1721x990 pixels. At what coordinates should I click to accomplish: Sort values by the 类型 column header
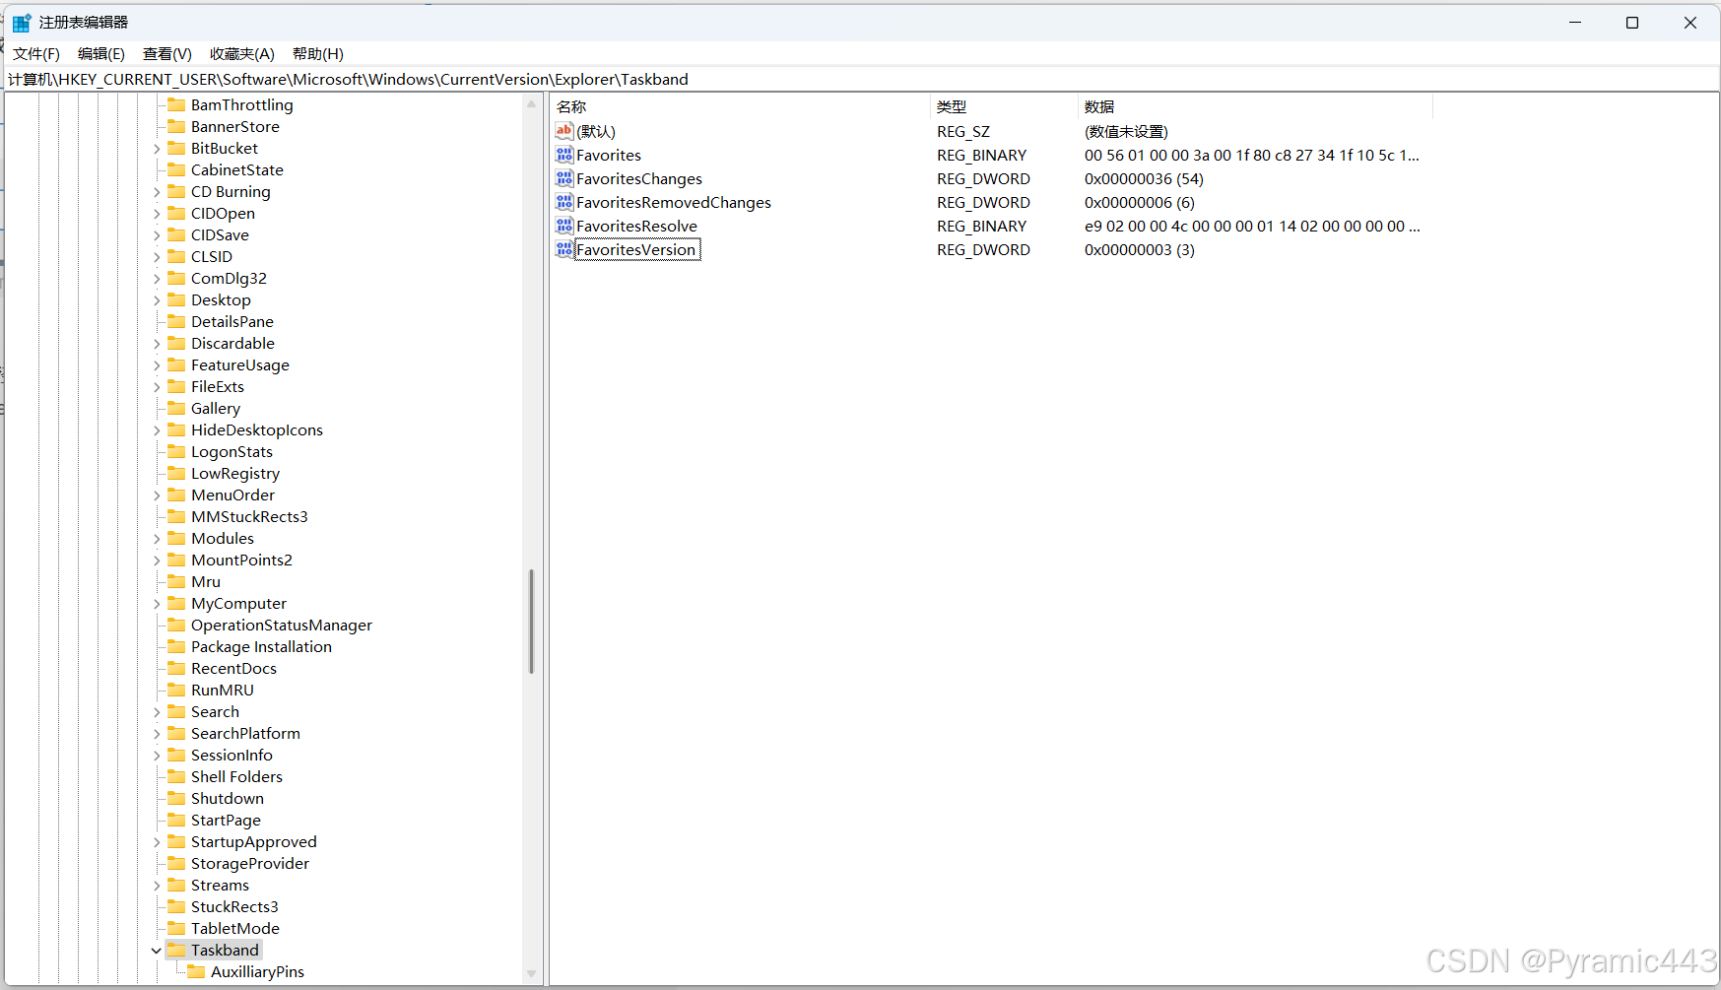pos(1004,106)
